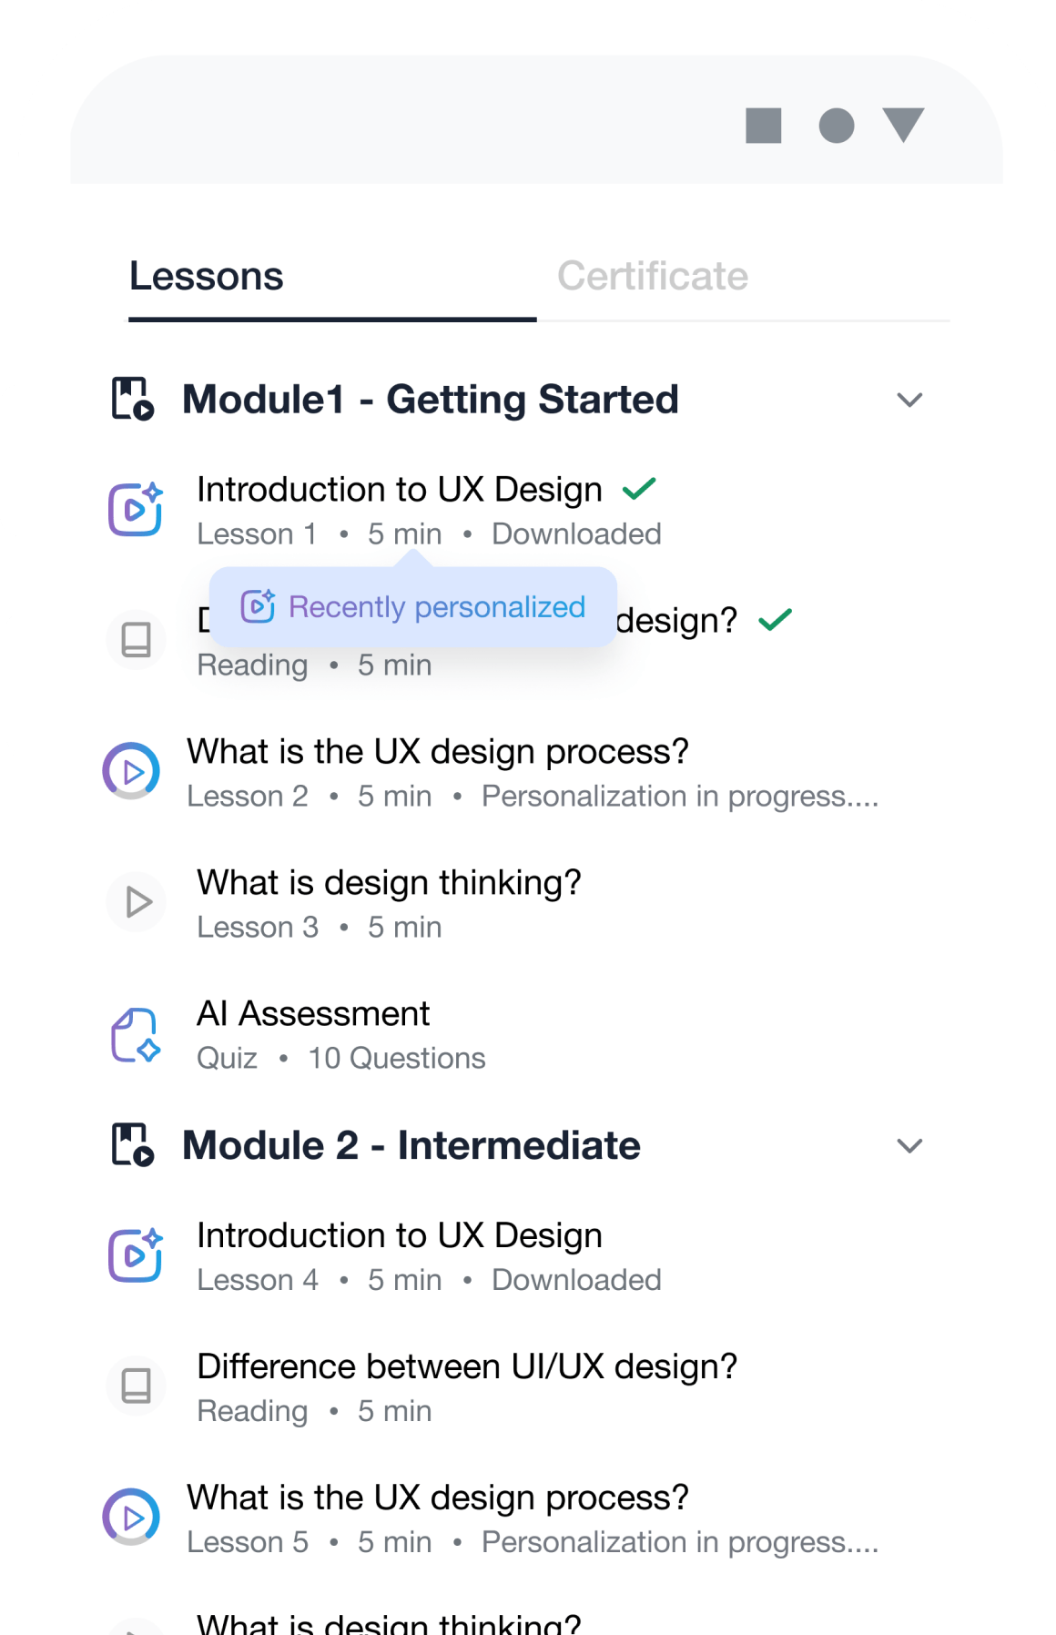Collapse Module1 - Getting Started chevron
The image size is (1056, 1635).
click(909, 400)
